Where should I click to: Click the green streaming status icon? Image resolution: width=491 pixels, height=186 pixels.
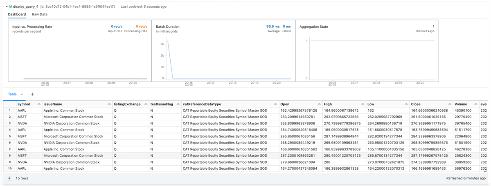[11, 7]
